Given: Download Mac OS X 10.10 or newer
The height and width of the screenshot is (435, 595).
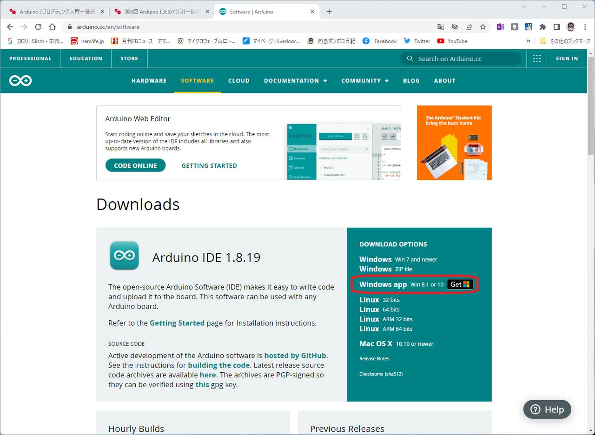Looking at the screenshot, I should pos(397,344).
